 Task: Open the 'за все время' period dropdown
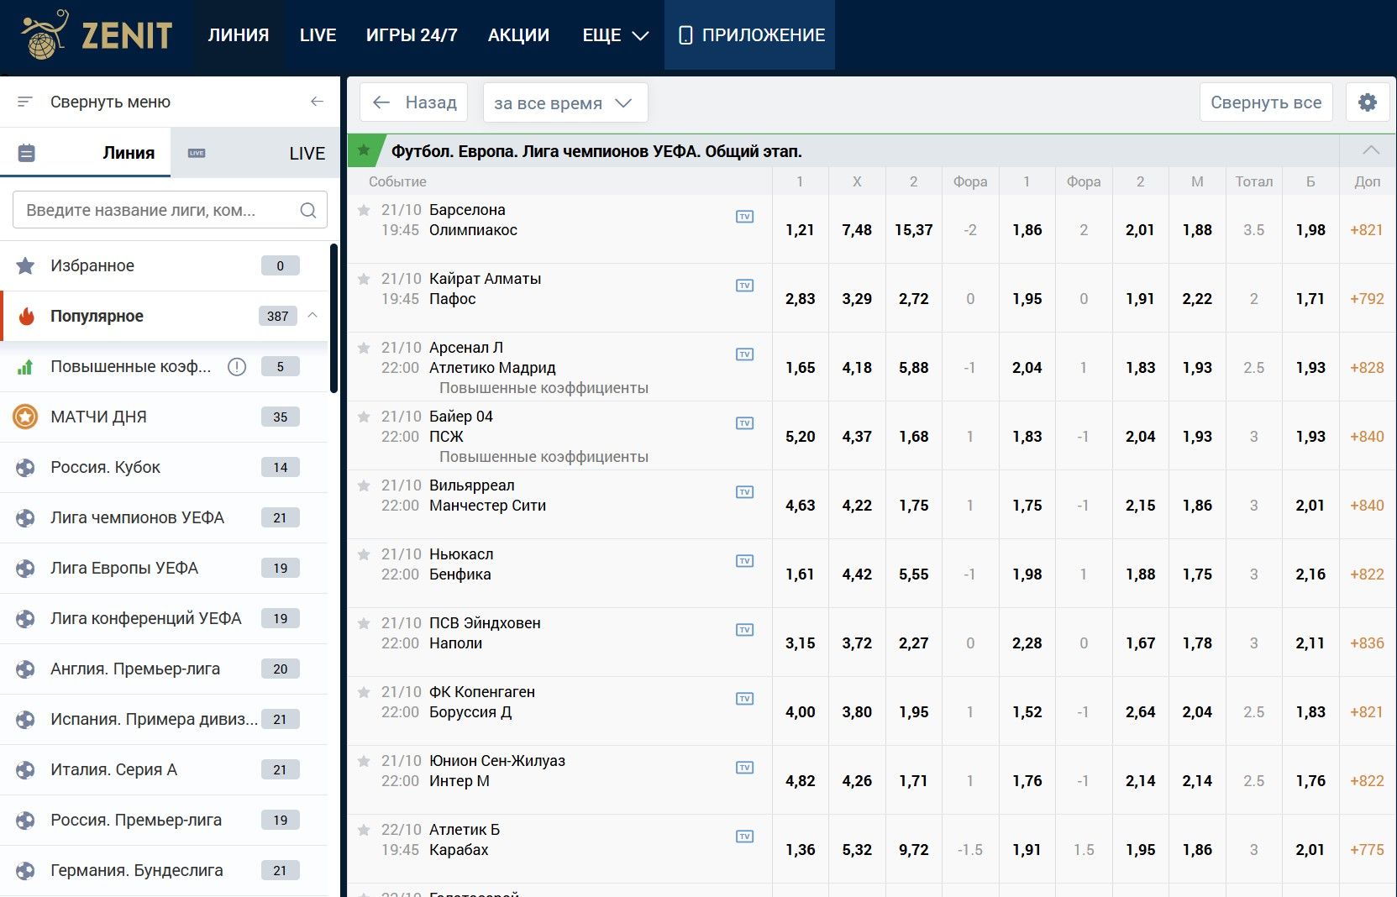point(565,102)
